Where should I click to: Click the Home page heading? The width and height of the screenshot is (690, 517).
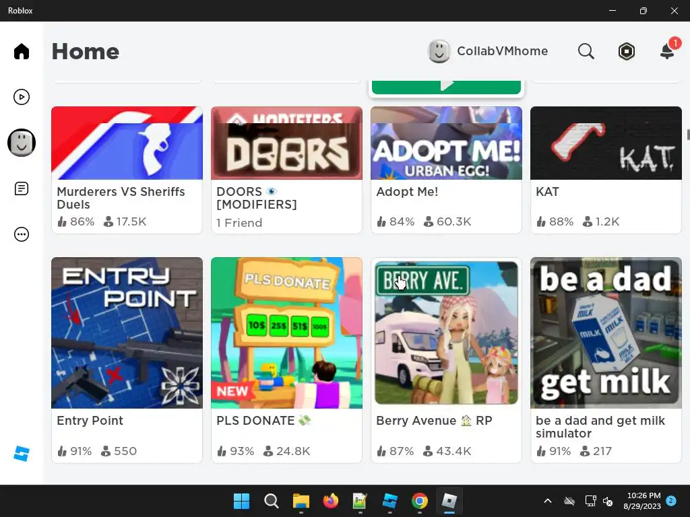pos(86,51)
